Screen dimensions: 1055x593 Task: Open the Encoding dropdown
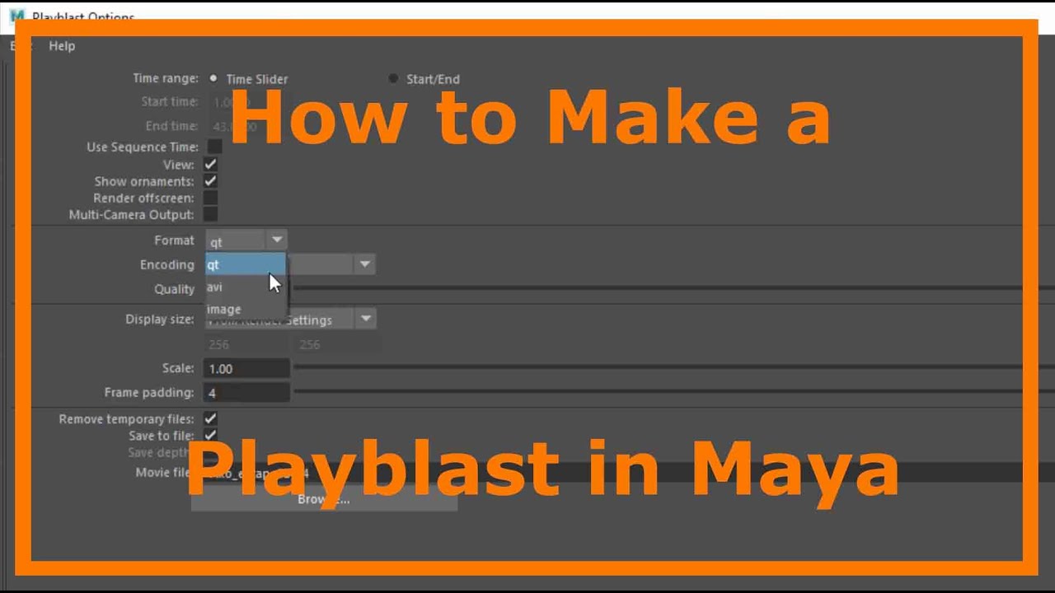pyautogui.click(x=364, y=264)
